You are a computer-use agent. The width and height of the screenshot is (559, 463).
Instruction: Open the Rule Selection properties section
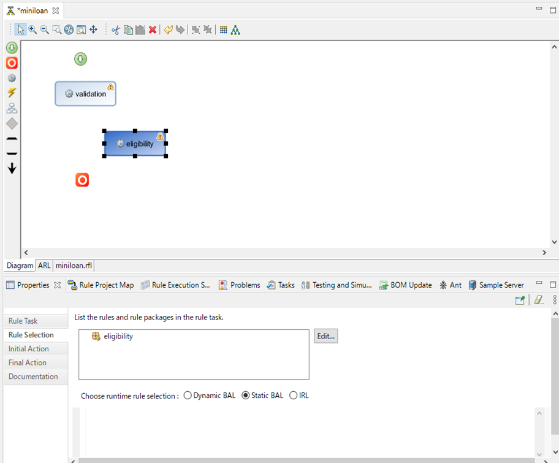(x=36, y=335)
